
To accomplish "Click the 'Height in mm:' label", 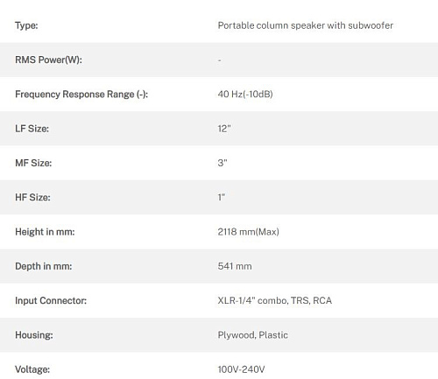I will click(x=45, y=232).
